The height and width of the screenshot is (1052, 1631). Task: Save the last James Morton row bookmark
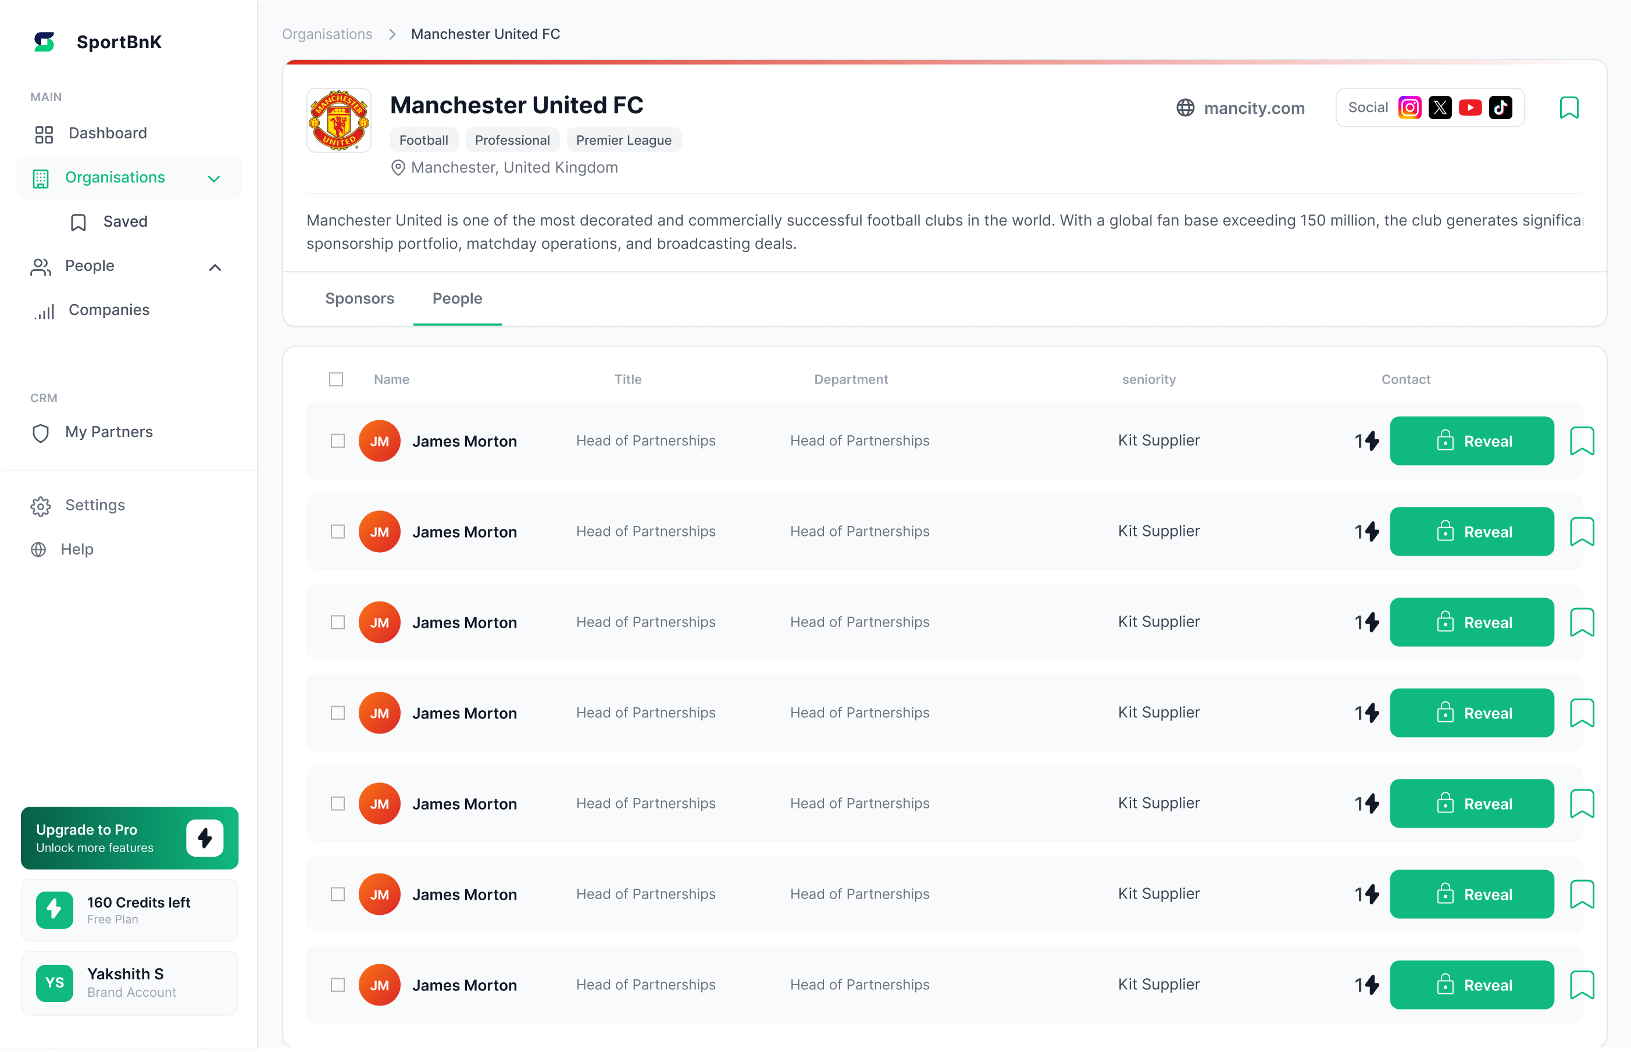pyautogui.click(x=1581, y=985)
